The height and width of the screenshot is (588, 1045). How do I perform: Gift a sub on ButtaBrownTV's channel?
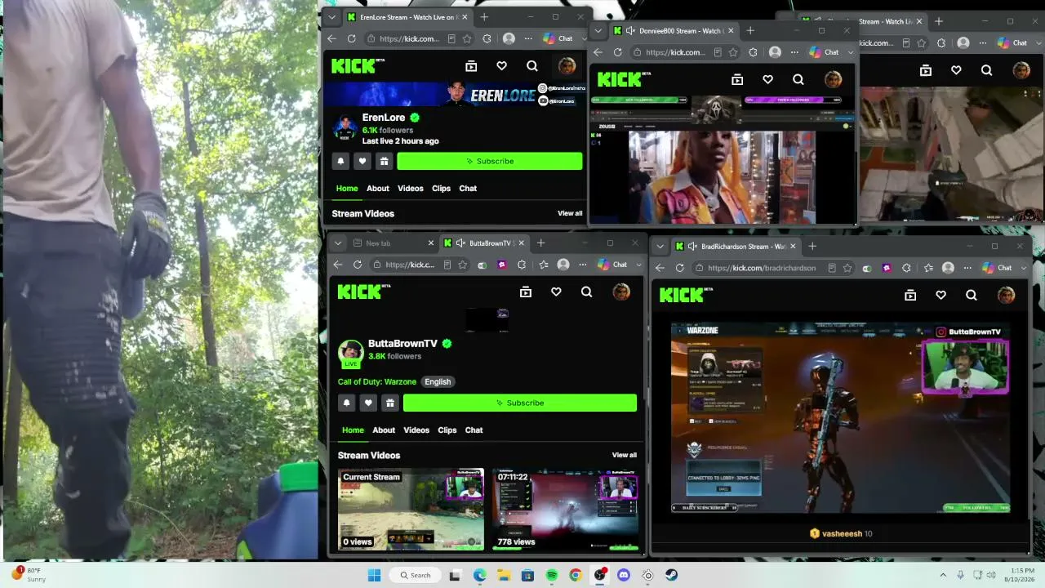(390, 403)
